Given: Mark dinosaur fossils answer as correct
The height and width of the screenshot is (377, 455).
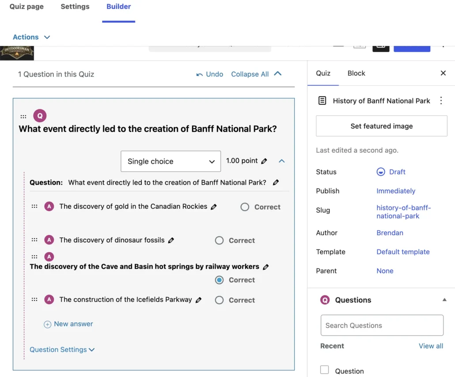Looking at the screenshot, I should [219, 241].
